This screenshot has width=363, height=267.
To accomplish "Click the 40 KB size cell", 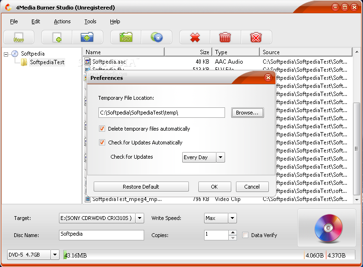I will pyautogui.click(x=202, y=62).
